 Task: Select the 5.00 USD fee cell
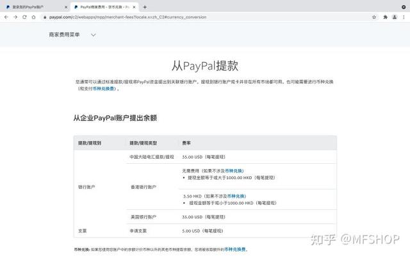(202, 231)
